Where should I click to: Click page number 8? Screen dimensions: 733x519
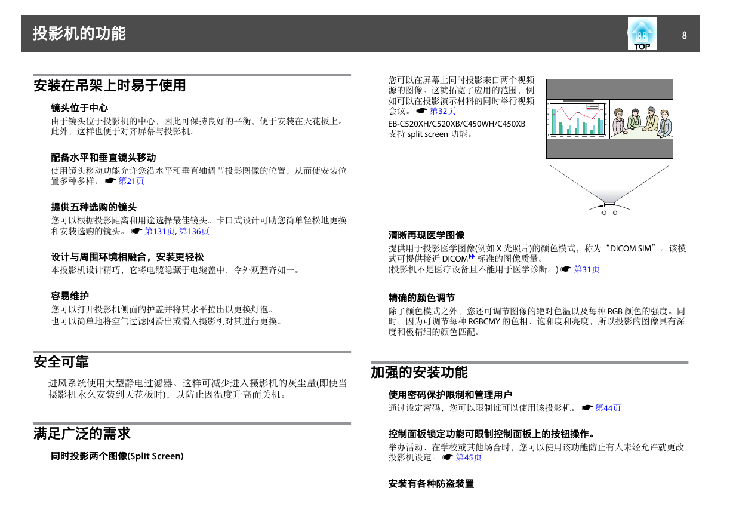[685, 35]
